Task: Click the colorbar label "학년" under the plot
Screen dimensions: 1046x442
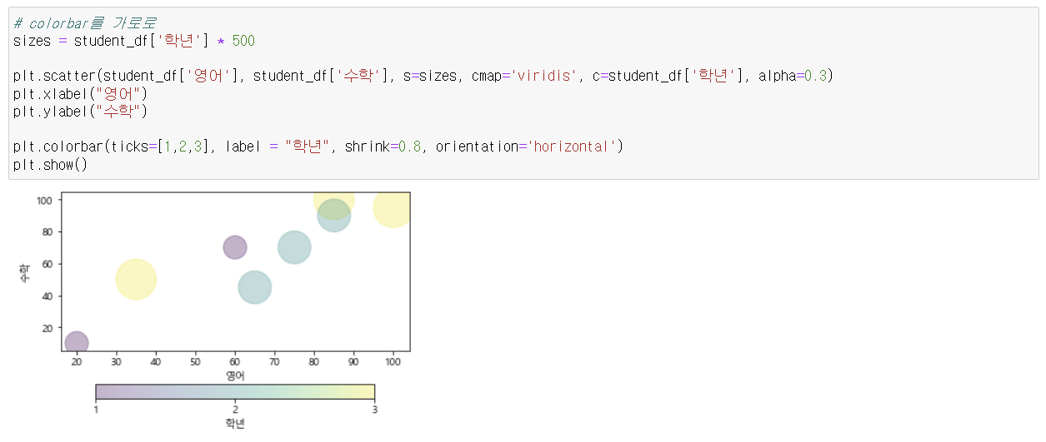Action: pyautogui.click(x=235, y=424)
